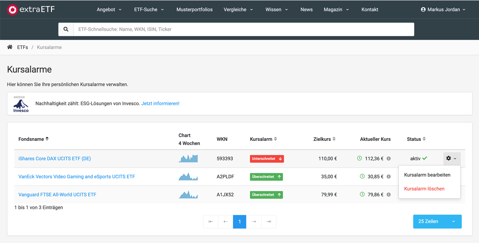Click WKN value 593393
This screenshot has height=243, width=479.
(x=225, y=158)
